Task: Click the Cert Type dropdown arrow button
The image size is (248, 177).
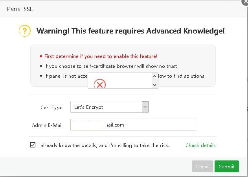Action: point(145,107)
